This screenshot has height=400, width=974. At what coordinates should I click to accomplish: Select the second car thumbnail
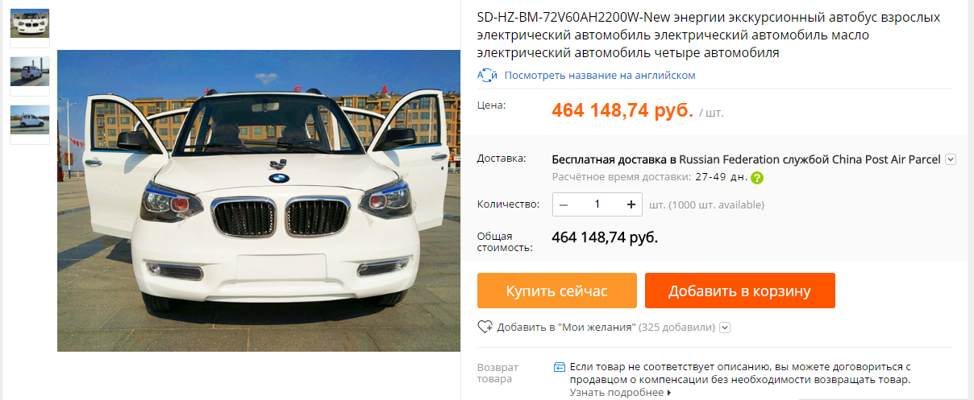(x=30, y=72)
